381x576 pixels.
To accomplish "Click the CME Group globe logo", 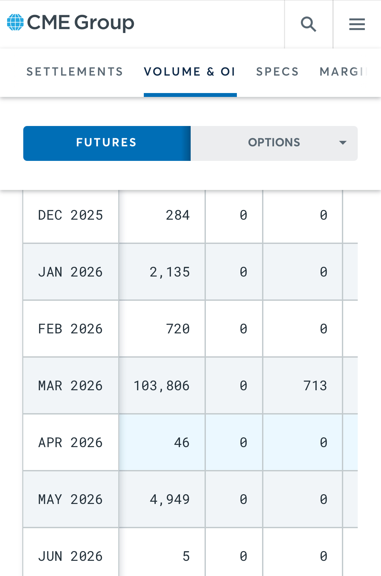I will [x=15, y=23].
